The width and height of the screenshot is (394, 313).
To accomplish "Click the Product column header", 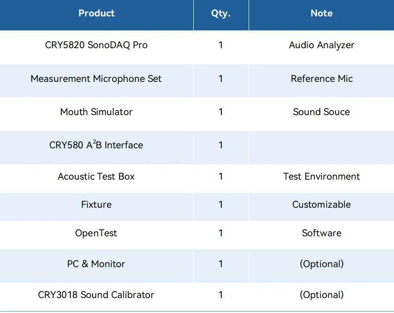I will tap(96, 14).
